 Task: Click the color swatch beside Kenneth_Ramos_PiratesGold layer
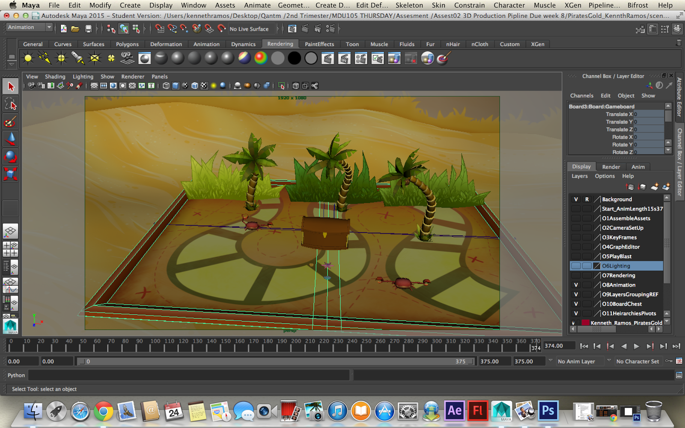pos(585,323)
